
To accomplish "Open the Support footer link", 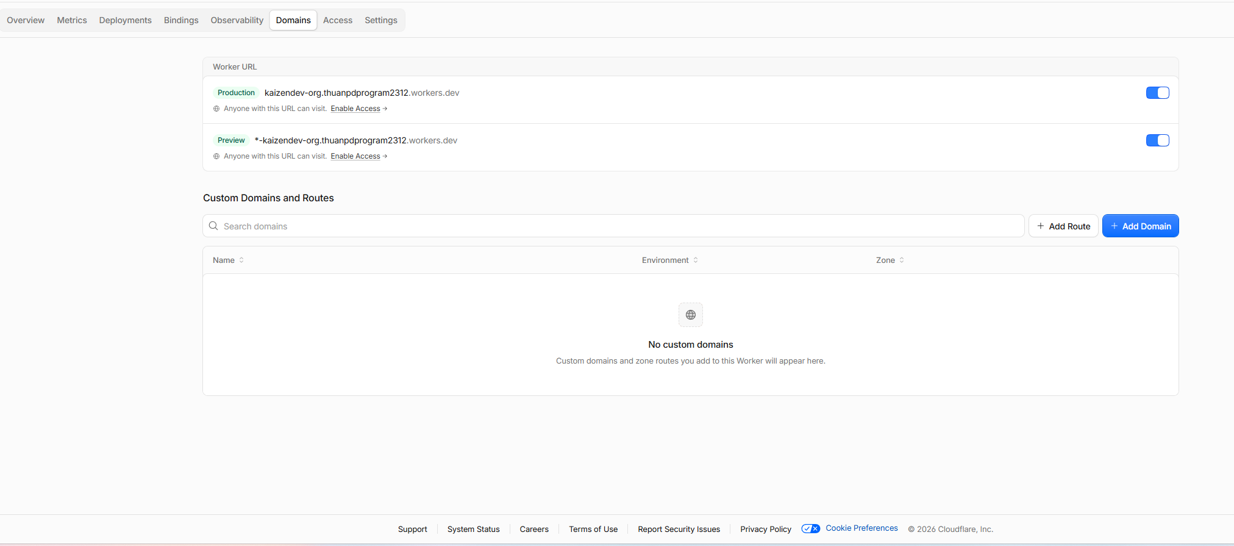I will [413, 529].
